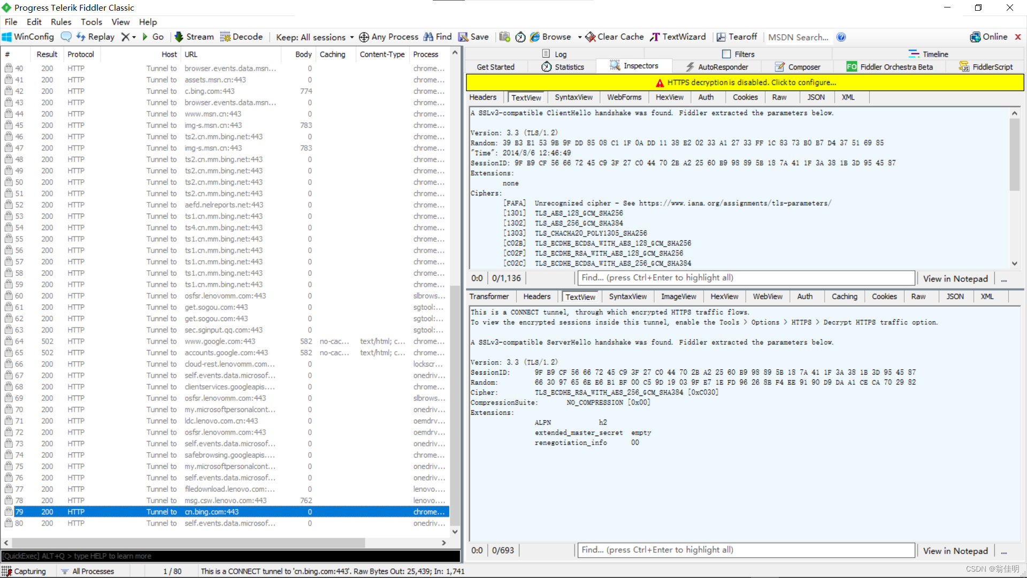Screen dimensions: 1027x578
Task: Open the TextWizard tool
Action: pos(678,37)
